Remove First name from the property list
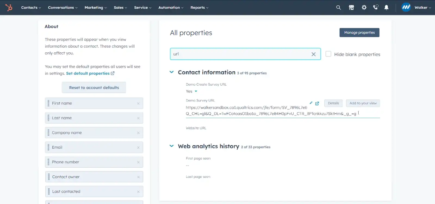The image size is (435, 204). pyautogui.click(x=138, y=103)
